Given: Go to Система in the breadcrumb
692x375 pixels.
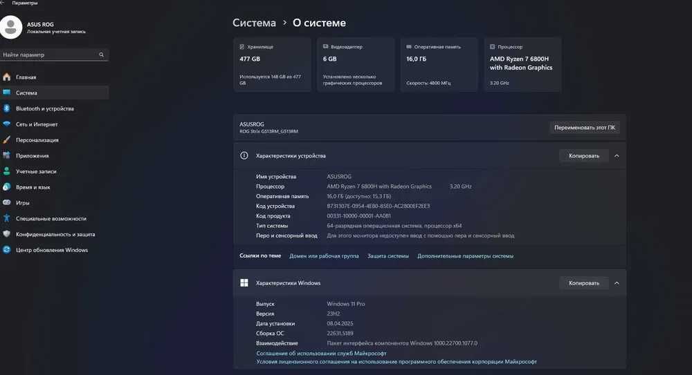Looking at the screenshot, I should coord(254,23).
